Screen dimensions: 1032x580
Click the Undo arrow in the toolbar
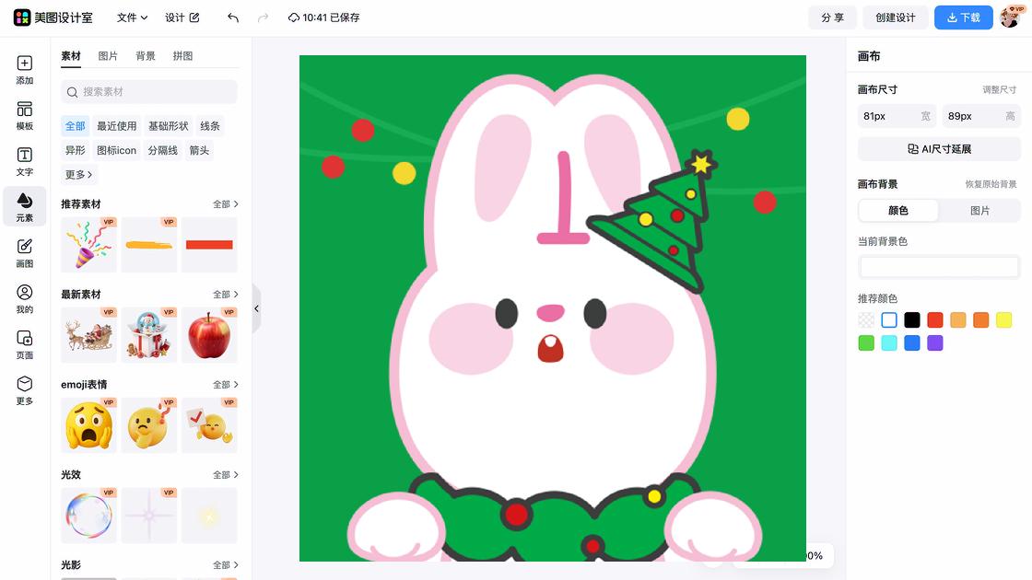pyautogui.click(x=231, y=17)
